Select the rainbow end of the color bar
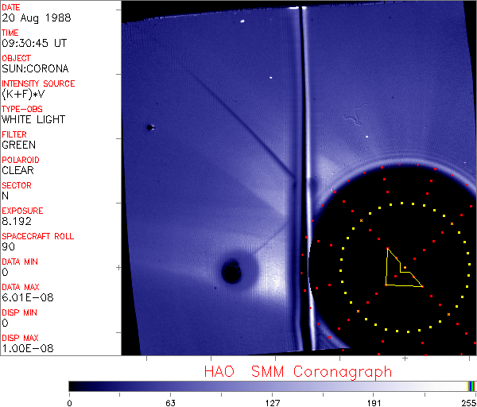The height and width of the screenshot is (407, 477). [x=471, y=386]
